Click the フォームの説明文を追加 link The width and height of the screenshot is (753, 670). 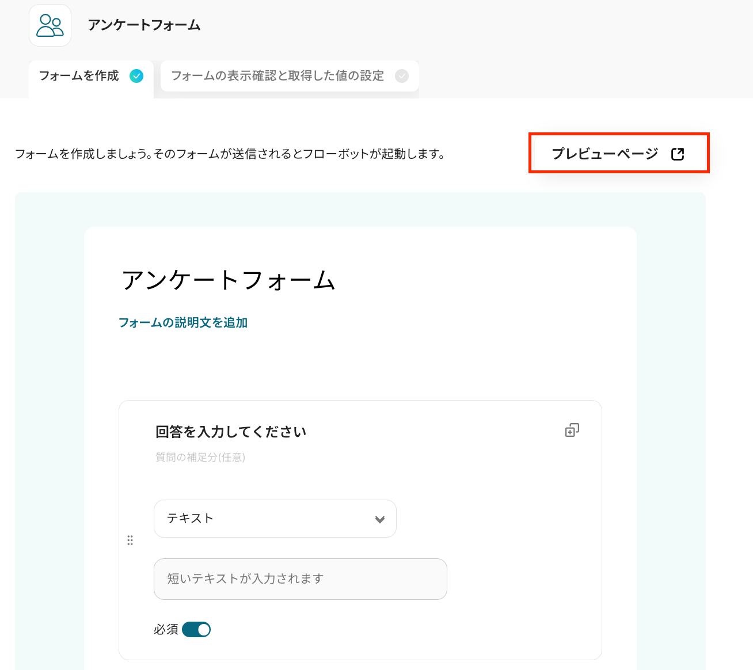pyautogui.click(x=183, y=323)
